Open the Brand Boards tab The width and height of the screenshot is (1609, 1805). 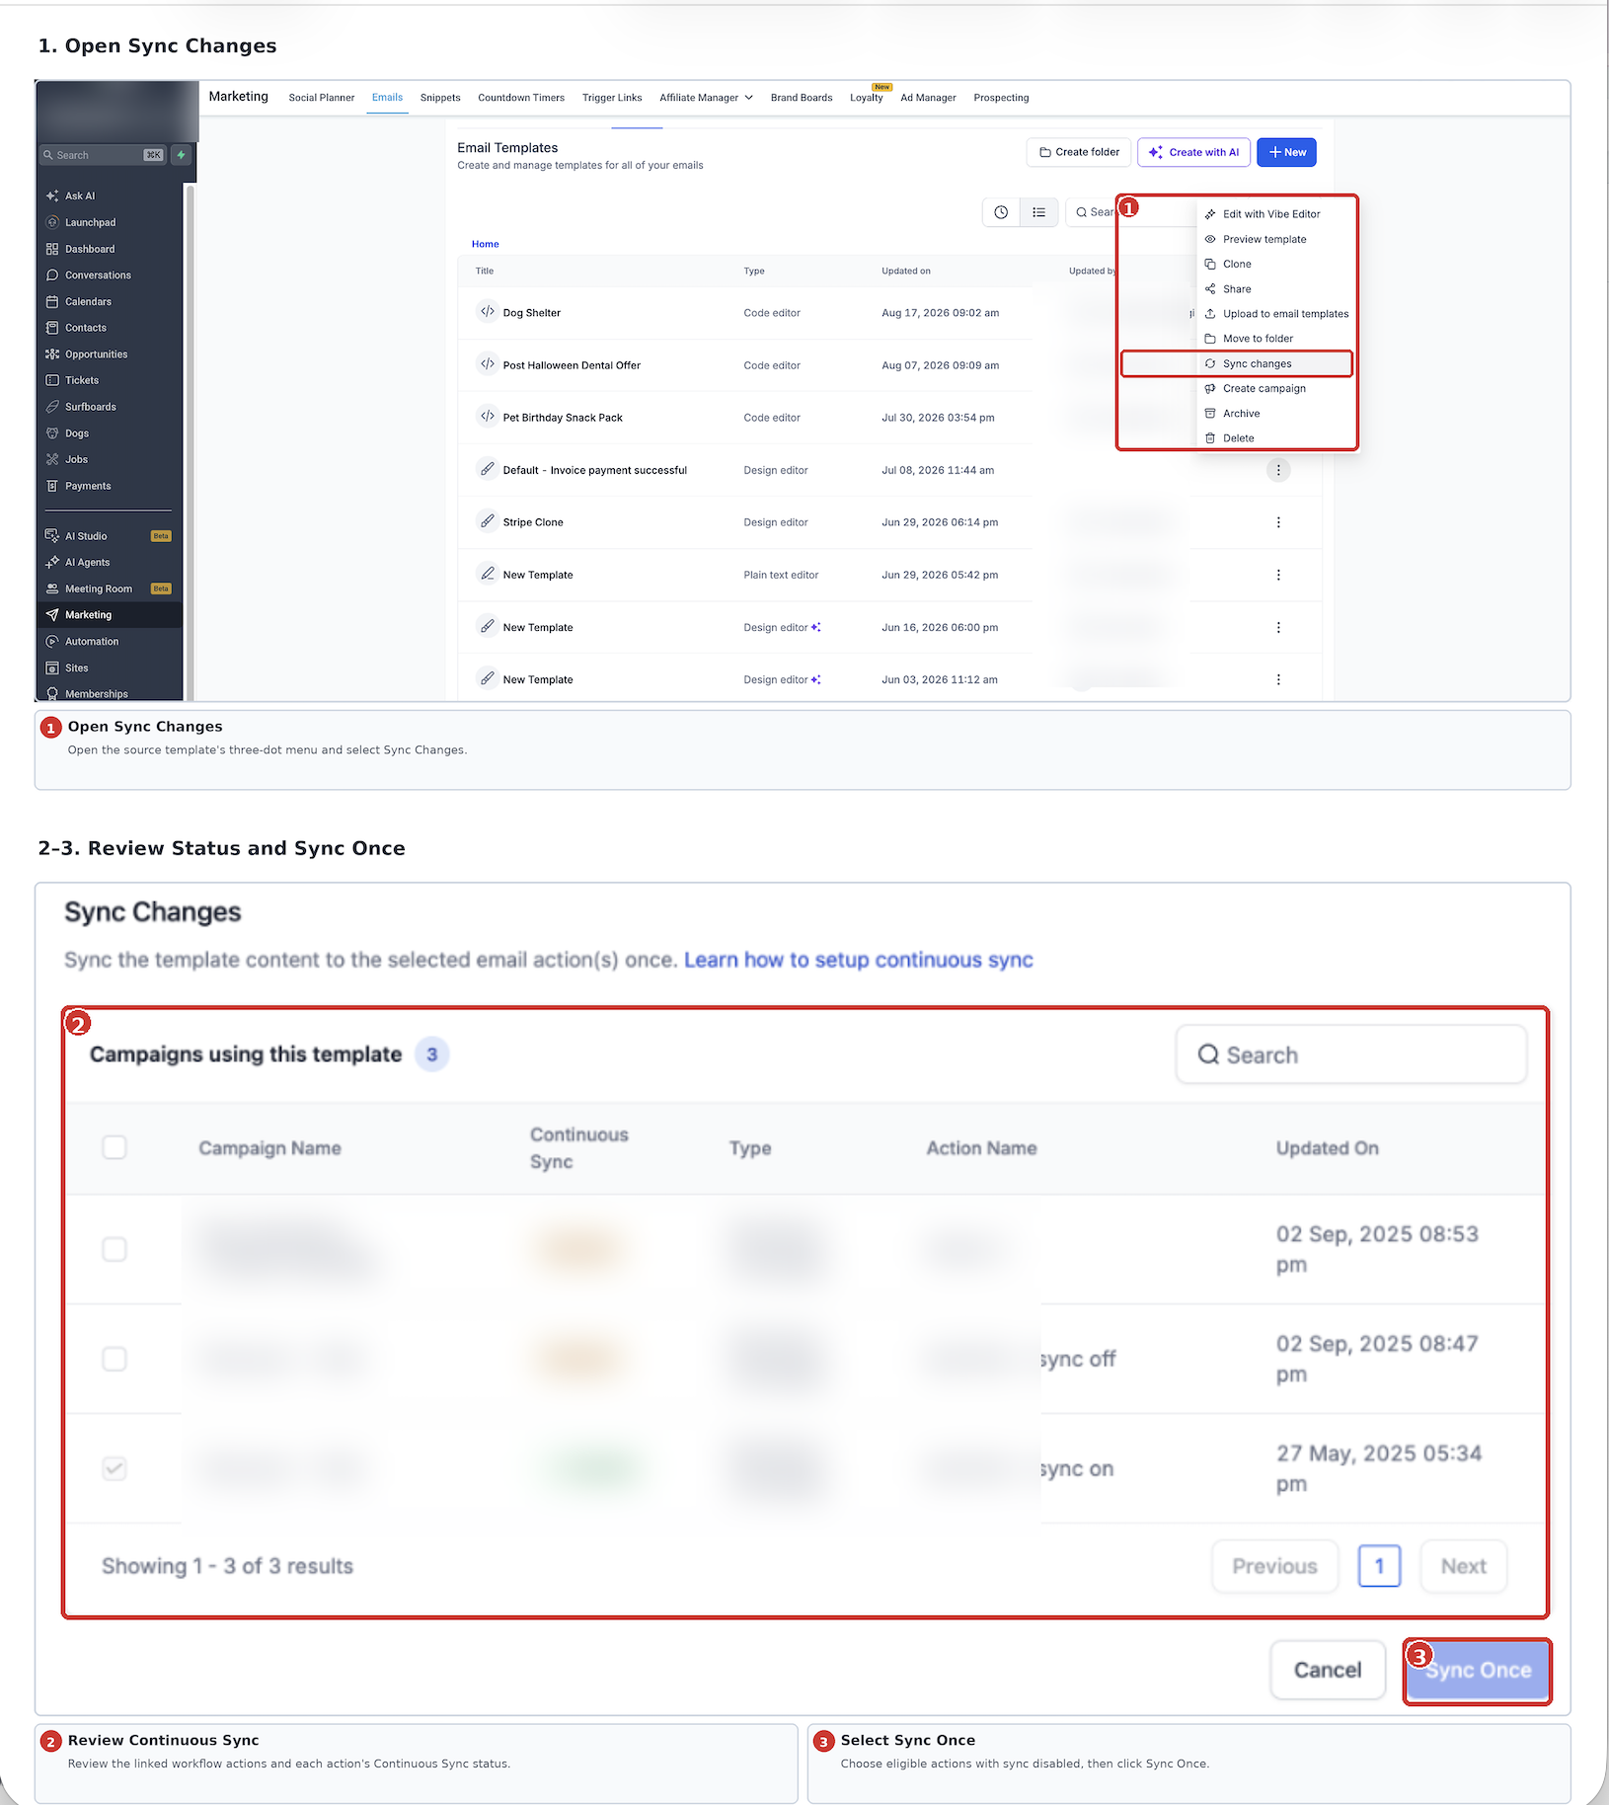click(802, 98)
